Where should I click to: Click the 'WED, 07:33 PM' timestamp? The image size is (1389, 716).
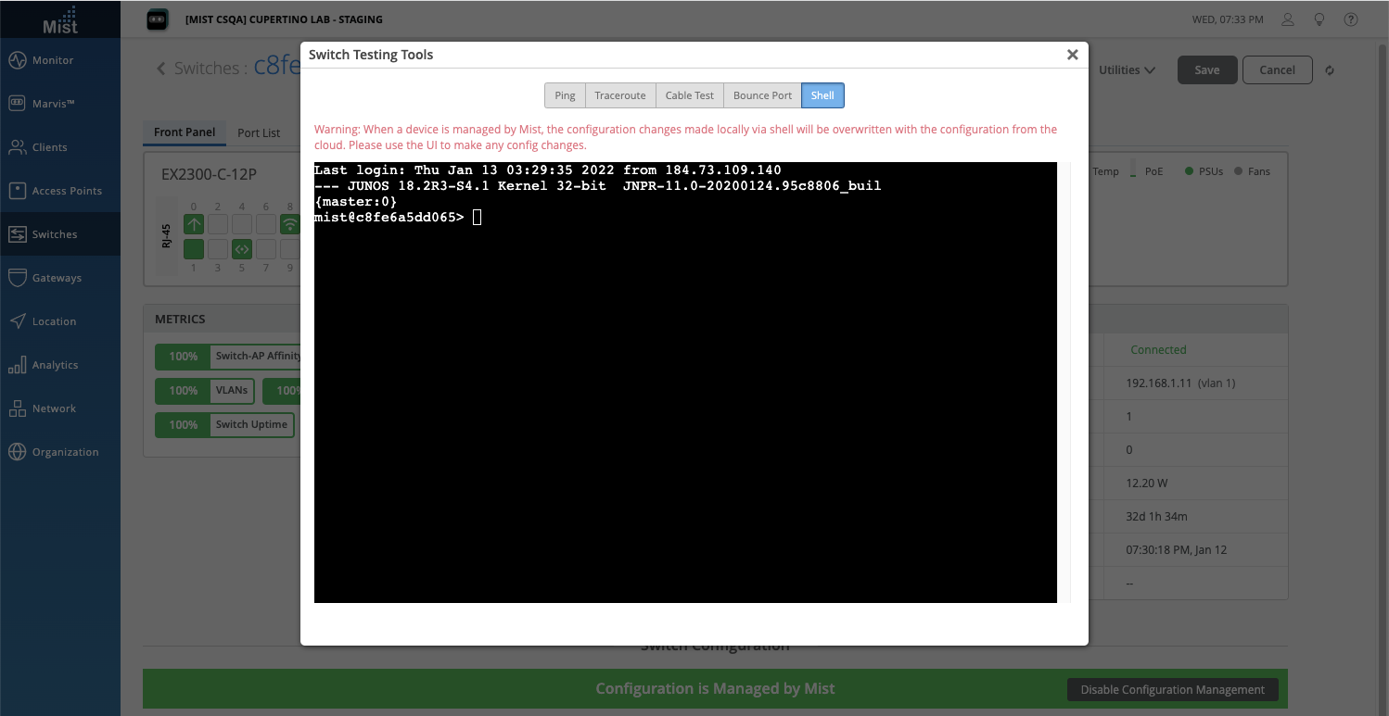tap(1227, 19)
